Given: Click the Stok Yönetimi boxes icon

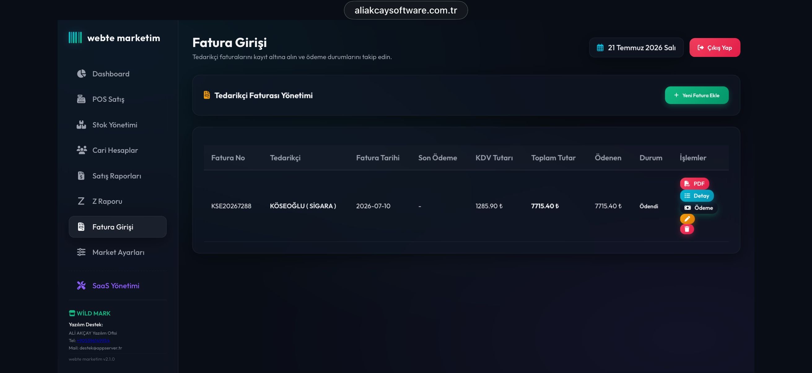Looking at the screenshot, I should tap(81, 125).
